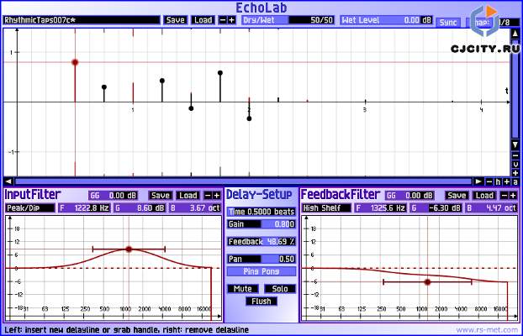523x336 pixels.
Task: Open FeedbackFilter type dropdown High Shelf
Action: coord(326,208)
